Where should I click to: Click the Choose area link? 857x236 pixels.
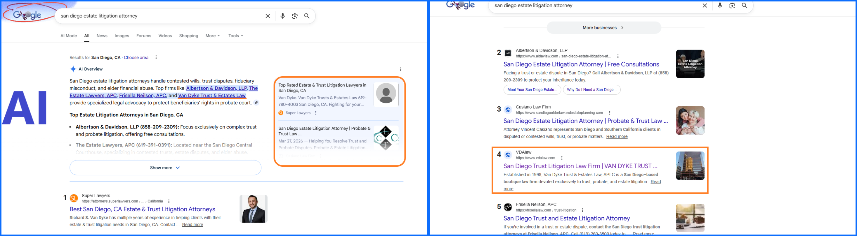136,57
